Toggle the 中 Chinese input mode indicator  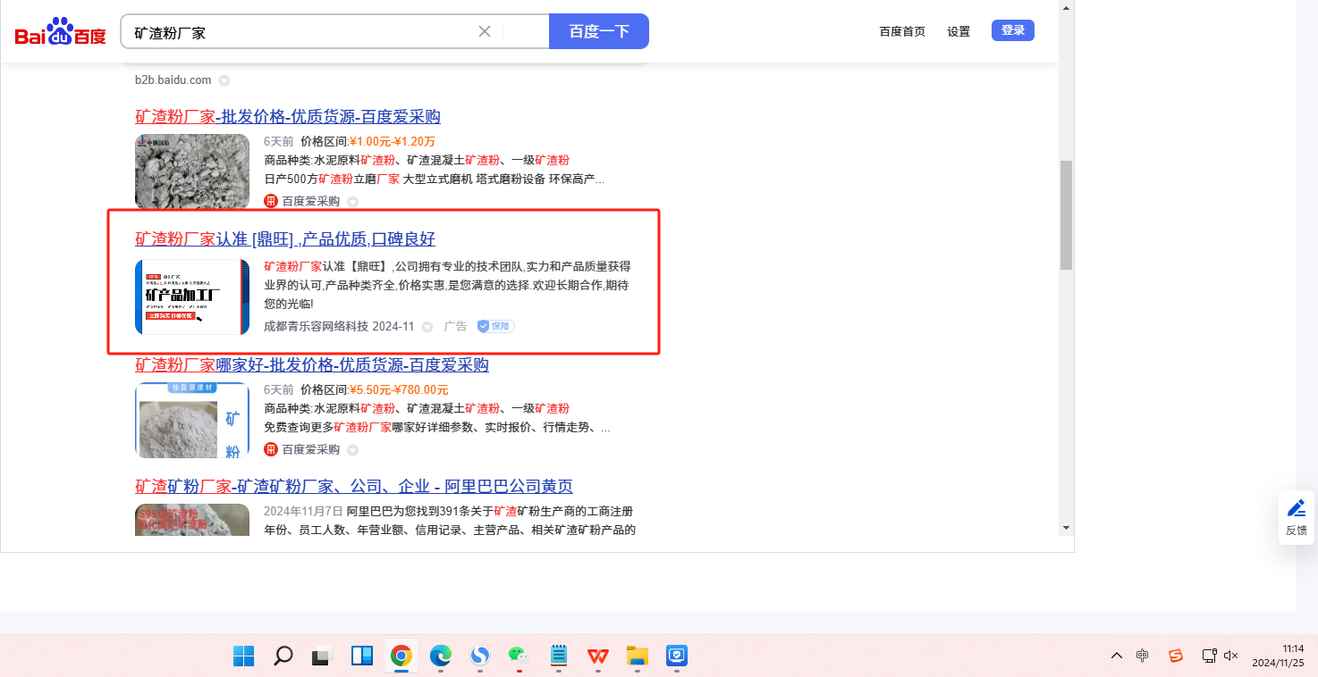[1143, 656]
